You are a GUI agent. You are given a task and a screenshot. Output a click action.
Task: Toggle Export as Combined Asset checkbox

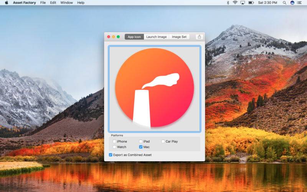tap(111, 155)
